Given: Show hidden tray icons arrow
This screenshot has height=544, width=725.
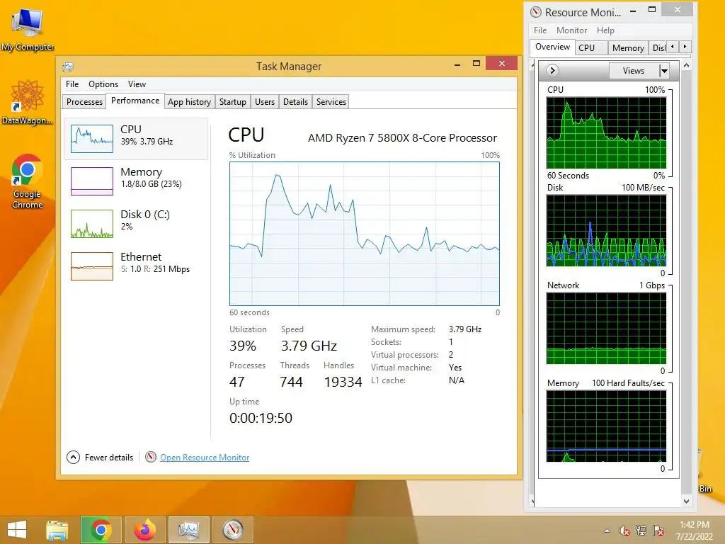Looking at the screenshot, I should [x=607, y=531].
